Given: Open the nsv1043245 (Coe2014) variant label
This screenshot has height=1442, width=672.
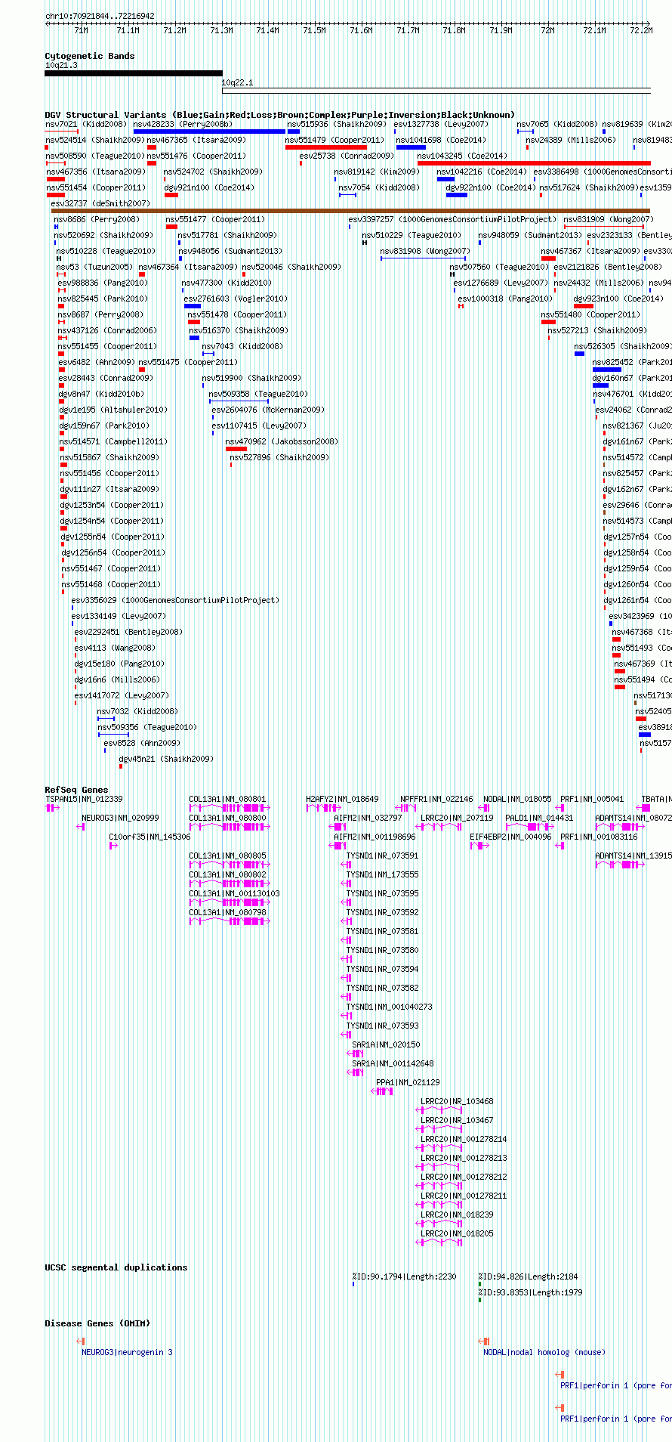Looking at the screenshot, I should point(462,156).
